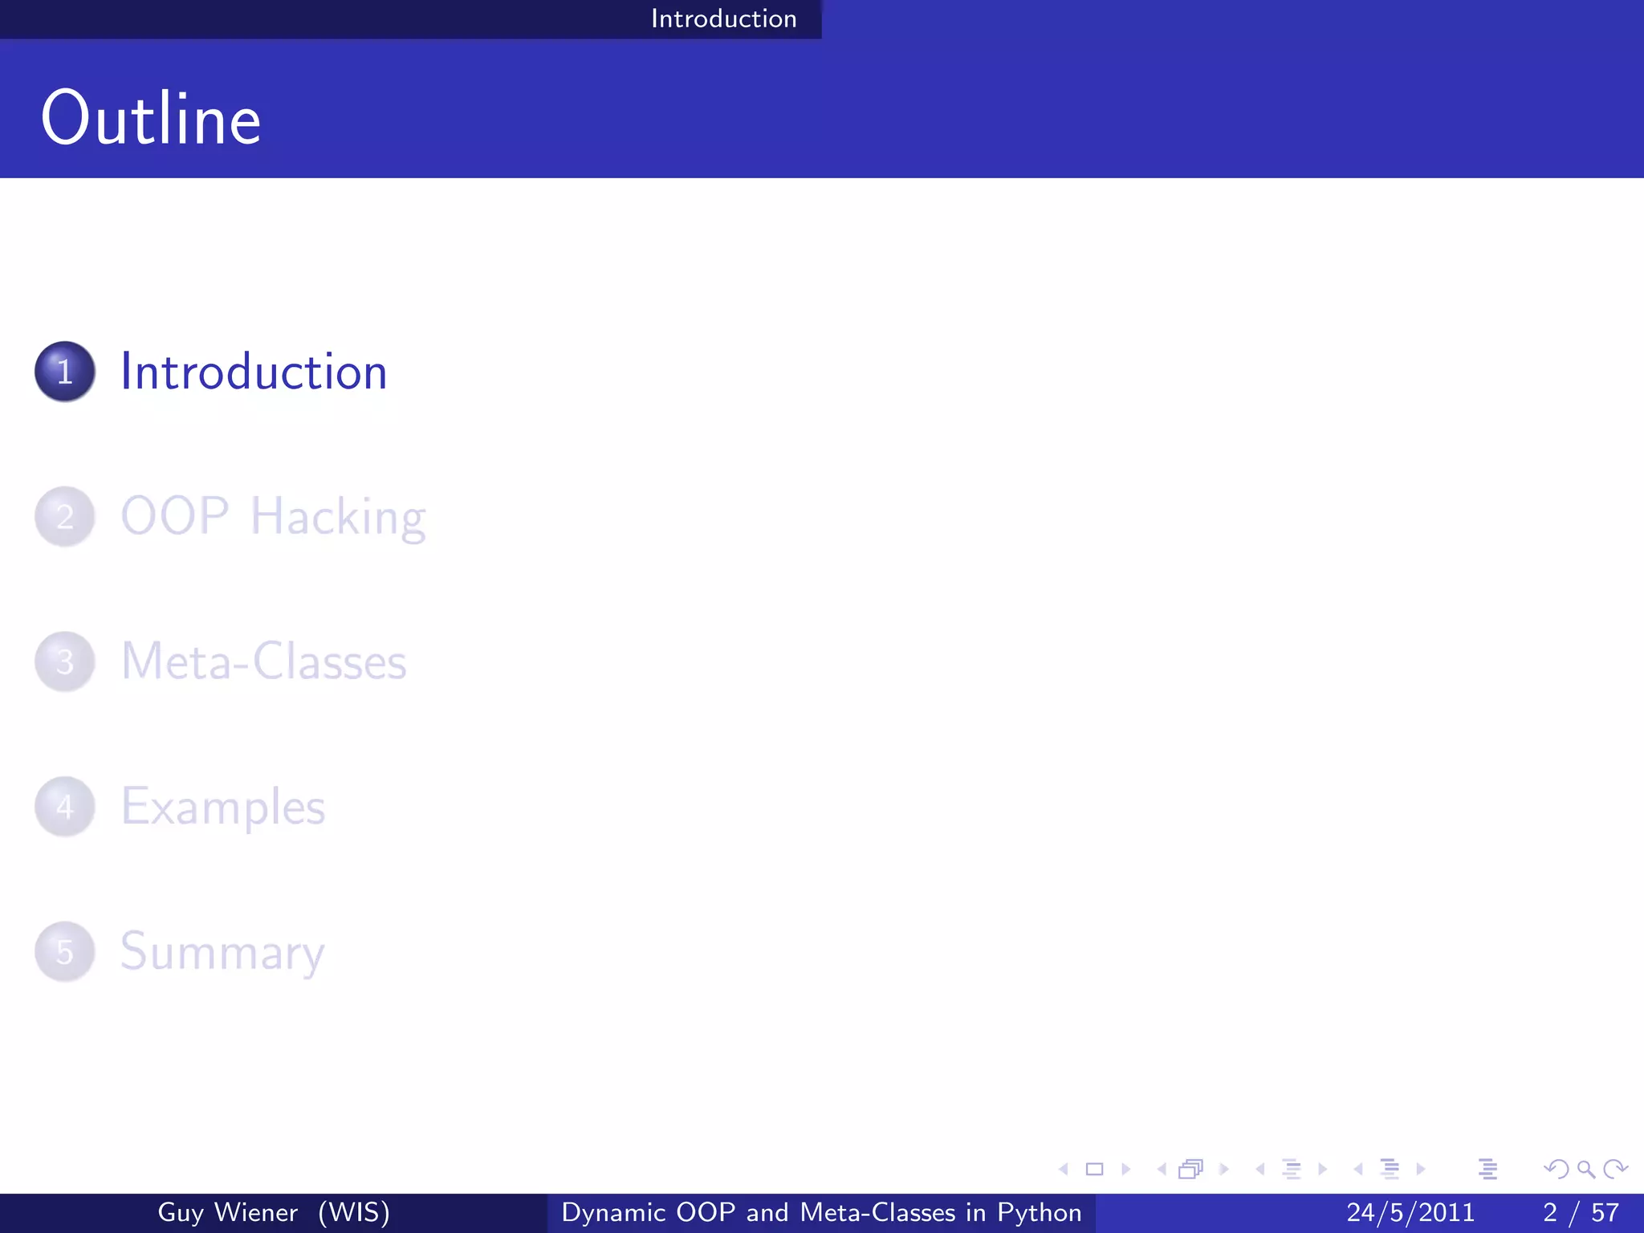Click the numbered ball 5 bullet
The height and width of the screenshot is (1233, 1644).
[x=65, y=951]
